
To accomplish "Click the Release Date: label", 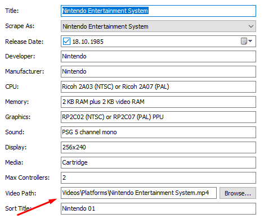I will pos(24,42).
